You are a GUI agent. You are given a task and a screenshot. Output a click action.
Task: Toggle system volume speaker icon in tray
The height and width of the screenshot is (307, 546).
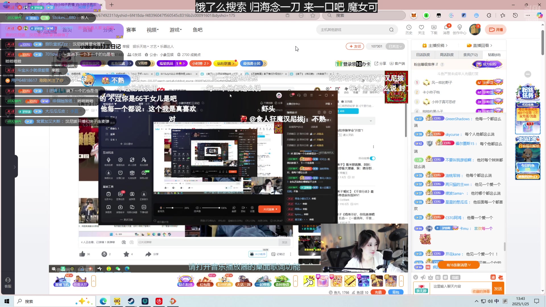click(x=490, y=301)
